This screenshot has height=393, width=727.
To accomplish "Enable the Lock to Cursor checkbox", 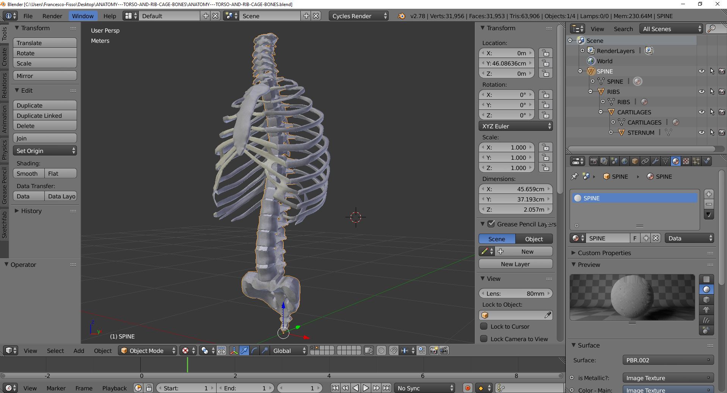I will click(x=484, y=326).
